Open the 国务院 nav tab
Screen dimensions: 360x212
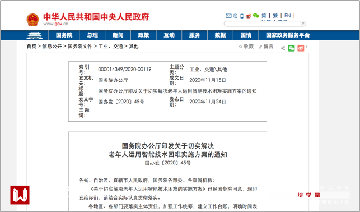(64, 35)
